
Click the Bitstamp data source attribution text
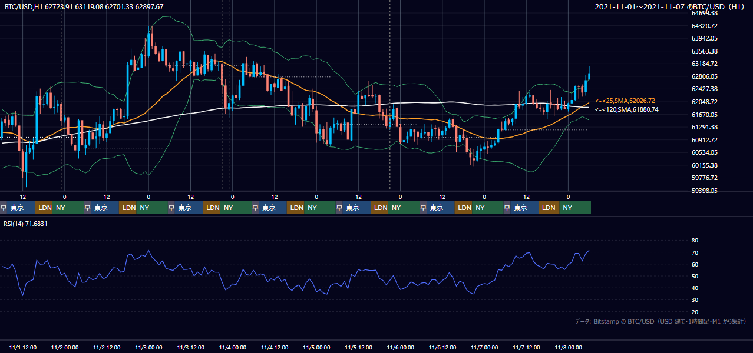660,322
